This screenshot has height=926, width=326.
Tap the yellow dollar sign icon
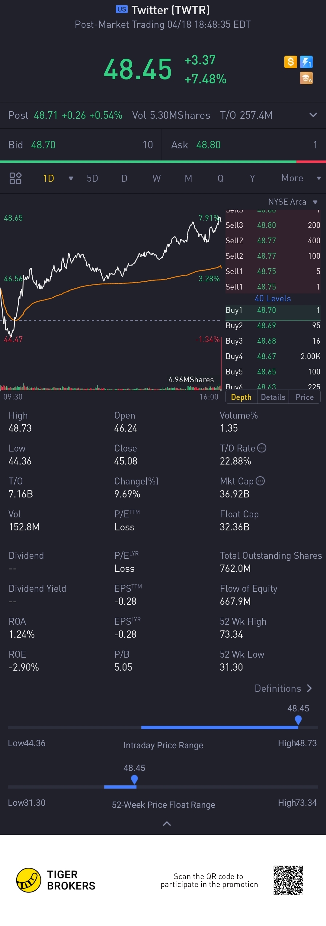[290, 62]
